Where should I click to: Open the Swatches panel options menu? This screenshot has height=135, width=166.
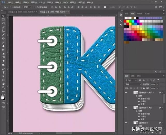[164, 13]
